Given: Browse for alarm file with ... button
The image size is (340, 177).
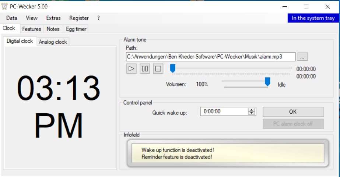Looking at the screenshot, I should pyautogui.click(x=302, y=57).
